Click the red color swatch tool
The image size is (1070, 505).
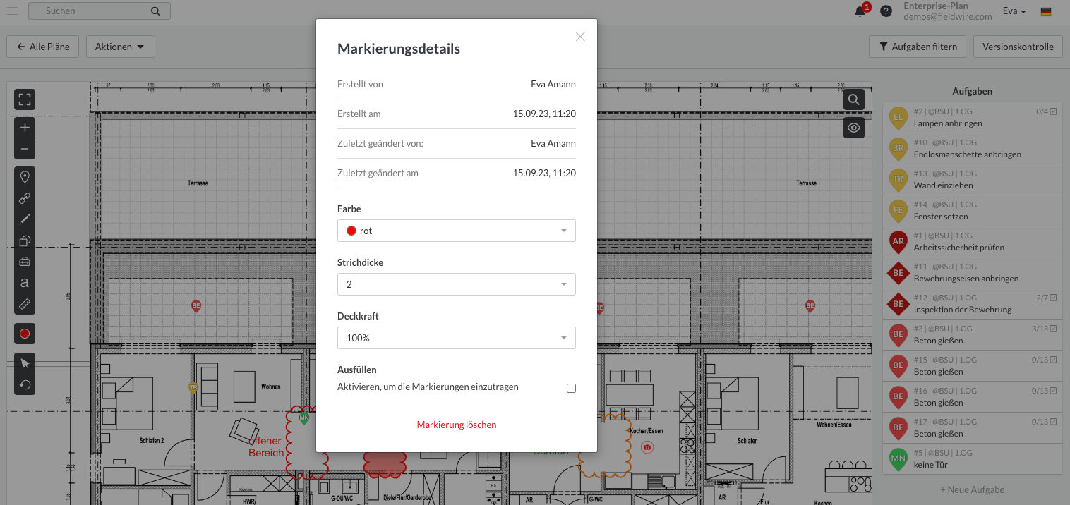point(25,334)
